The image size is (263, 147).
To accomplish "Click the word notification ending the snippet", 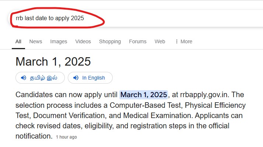I will (x=33, y=136).
